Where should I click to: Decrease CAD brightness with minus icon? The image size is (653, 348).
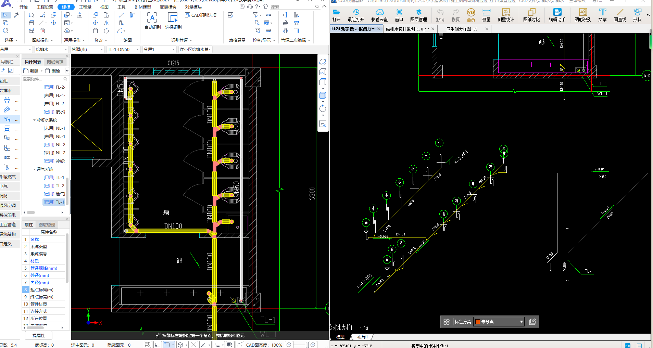(x=289, y=345)
